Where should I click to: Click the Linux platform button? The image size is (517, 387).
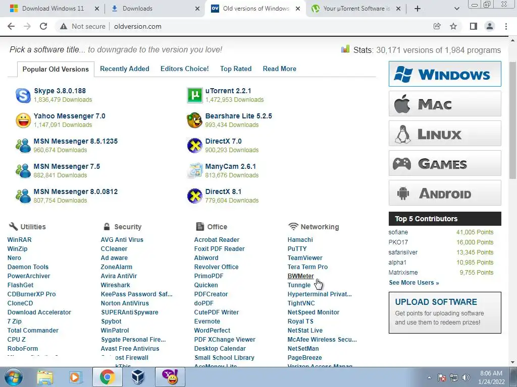click(x=445, y=133)
